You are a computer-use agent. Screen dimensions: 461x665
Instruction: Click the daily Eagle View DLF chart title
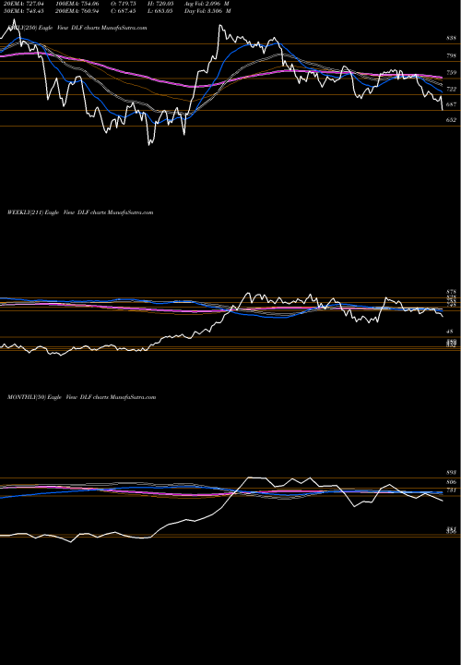[x=77, y=28]
